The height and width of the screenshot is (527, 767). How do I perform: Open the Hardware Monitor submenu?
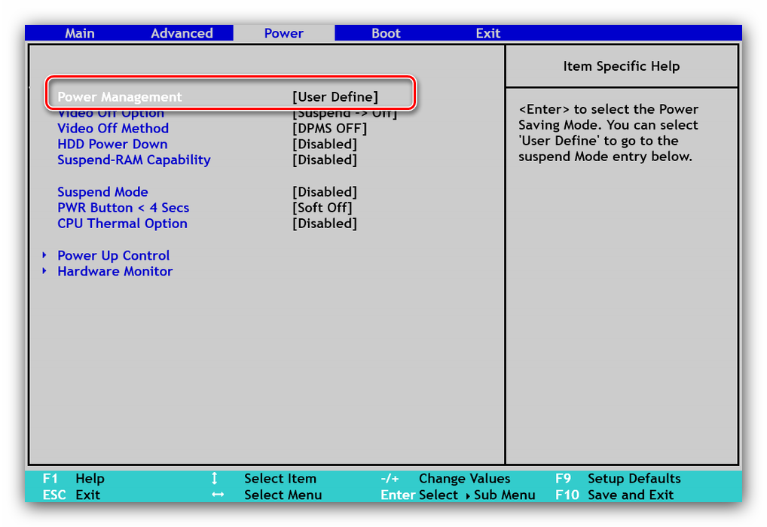point(115,271)
